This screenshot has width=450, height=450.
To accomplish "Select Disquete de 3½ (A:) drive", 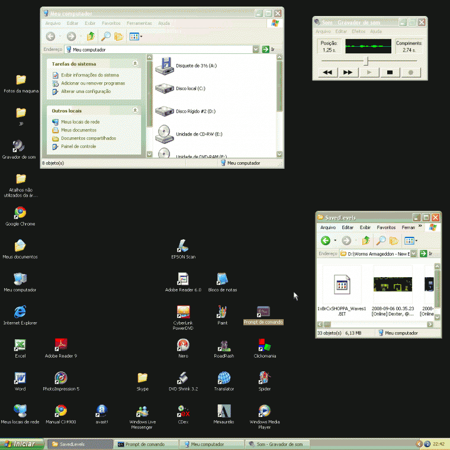I will pyautogui.click(x=186, y=66).
